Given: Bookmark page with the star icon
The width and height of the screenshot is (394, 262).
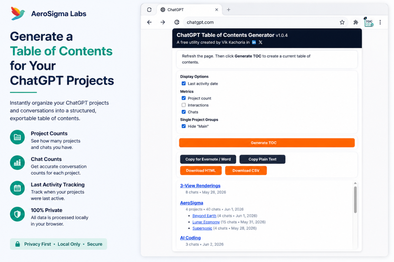Looking at the screenshot, I should tap(342, 22).
